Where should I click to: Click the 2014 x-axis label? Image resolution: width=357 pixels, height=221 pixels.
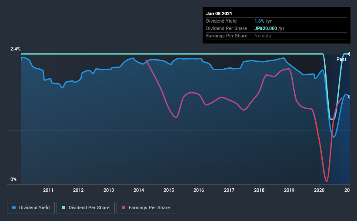coord(139,190)
